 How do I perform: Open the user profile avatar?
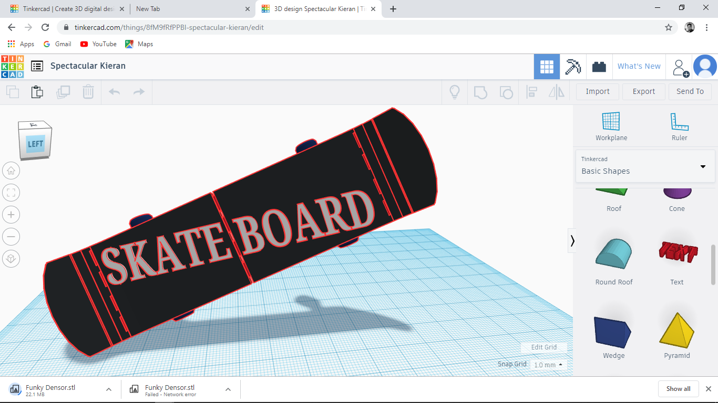click(x=705, y=67)
